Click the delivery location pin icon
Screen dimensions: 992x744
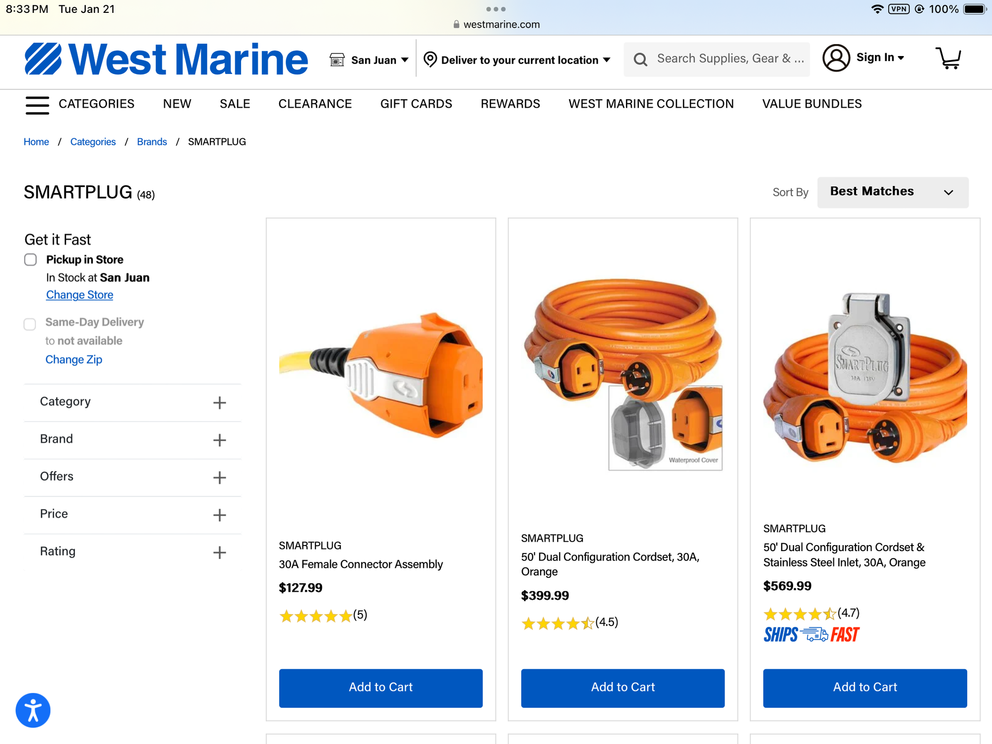(x=430, y=60)
